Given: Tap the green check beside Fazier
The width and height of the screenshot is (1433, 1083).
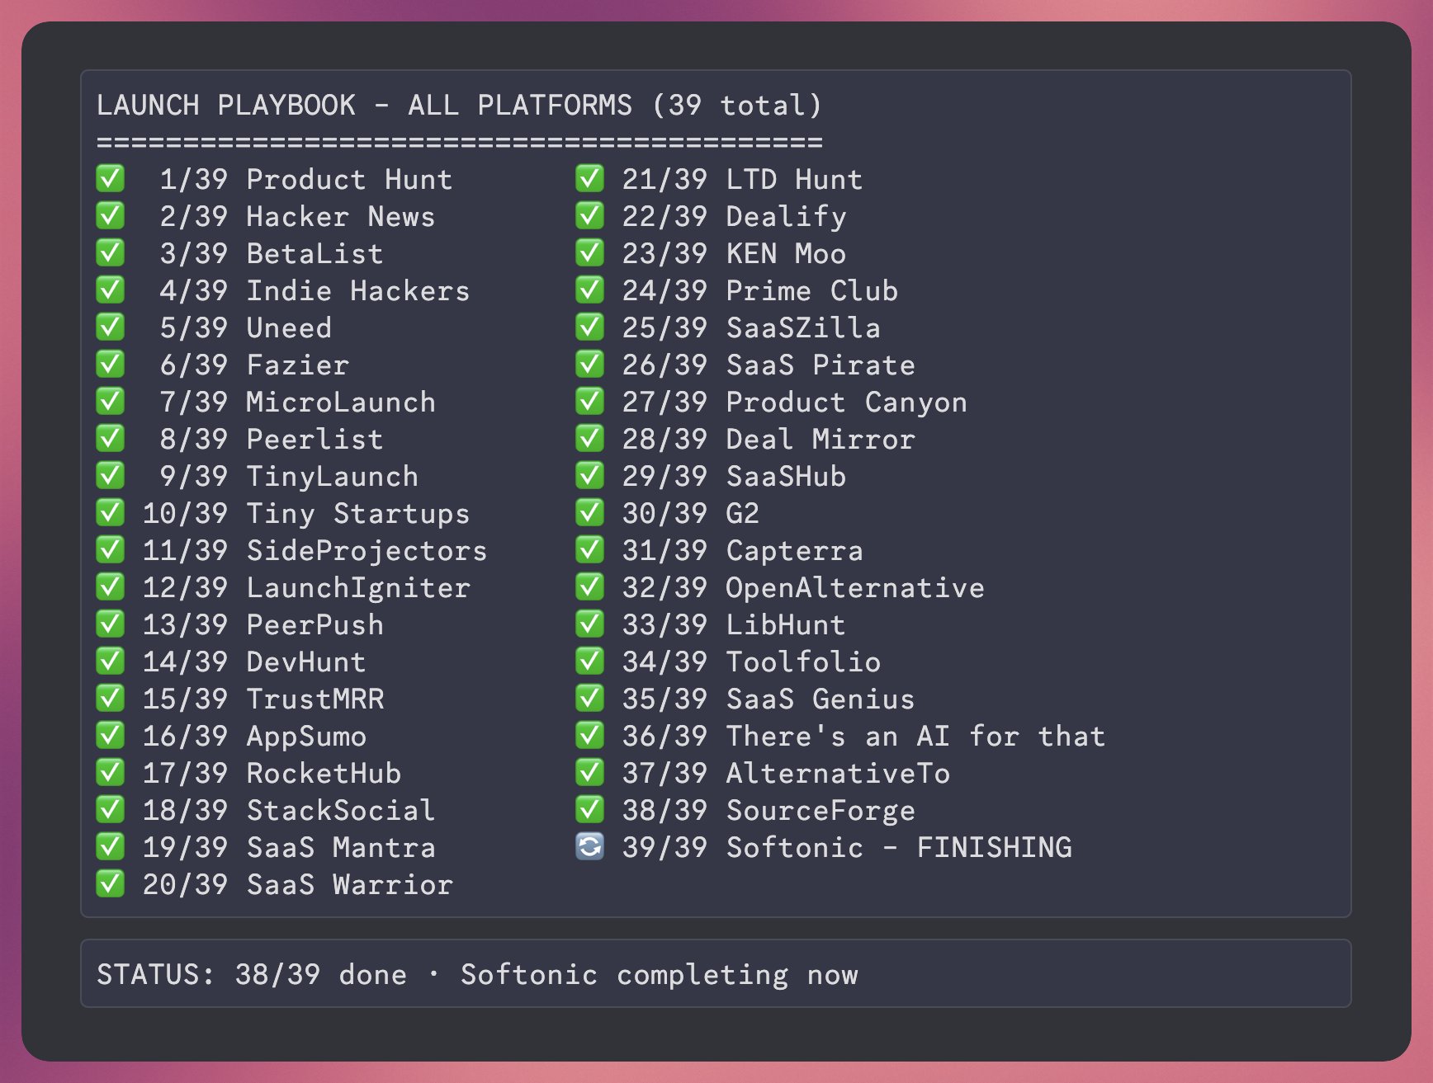Looking at the screenshot, I should tap(111, 364).
